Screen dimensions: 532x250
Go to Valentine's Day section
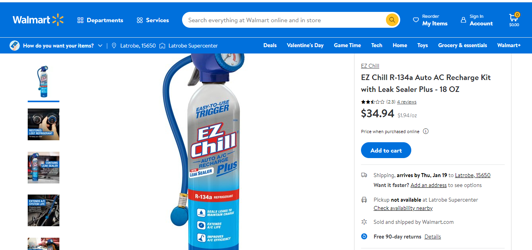[305, 45]
